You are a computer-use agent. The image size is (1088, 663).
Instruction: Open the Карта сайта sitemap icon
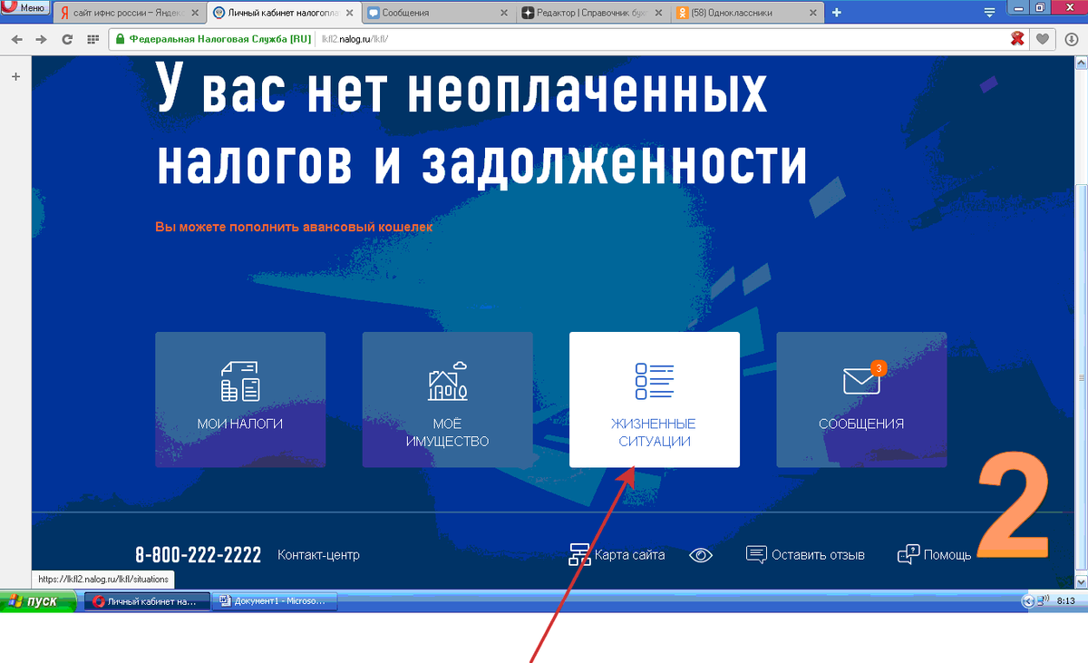pos(581,554)
